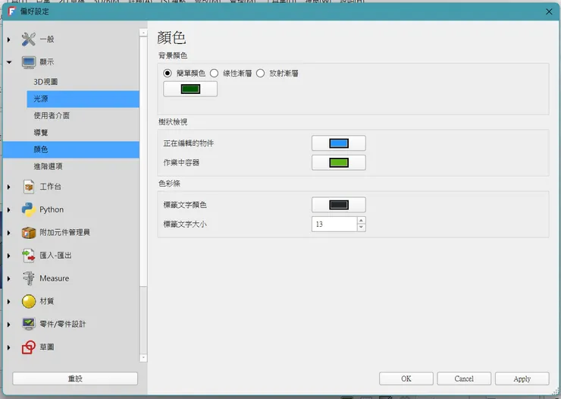Click the 附加元件管理員 box icon
Viewport: 561px width, 399px height.
pos(29,233)
